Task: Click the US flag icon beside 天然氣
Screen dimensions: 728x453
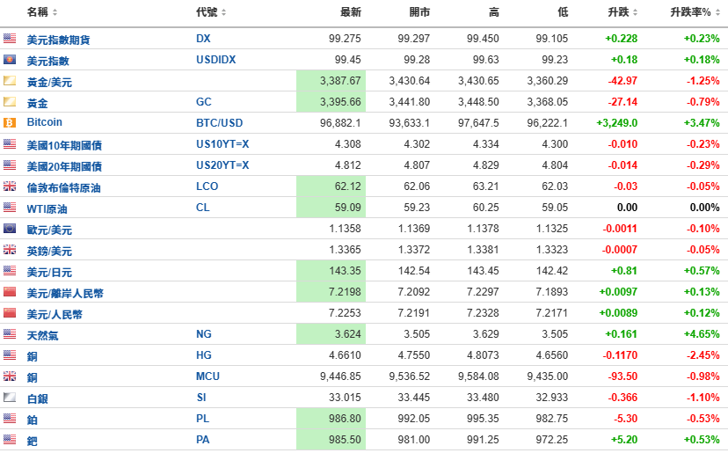Action: (x=10, y=334)
